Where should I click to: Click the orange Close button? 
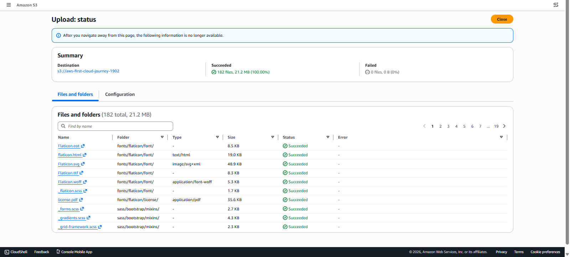click(502, 19)
